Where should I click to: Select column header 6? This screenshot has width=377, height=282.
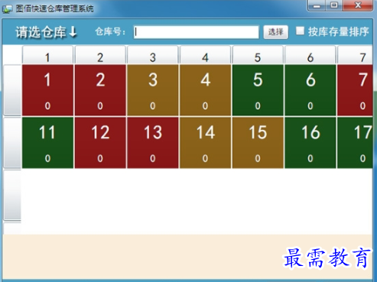310,55
